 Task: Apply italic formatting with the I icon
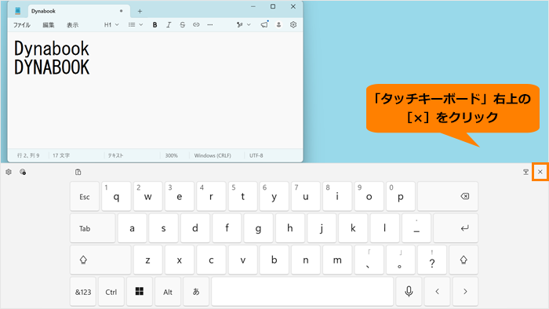(x=169, y=25)
